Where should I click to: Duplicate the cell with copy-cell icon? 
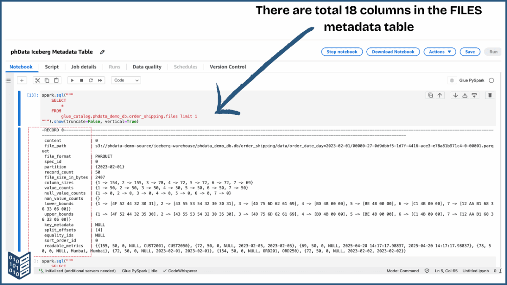tap(430, 95)
